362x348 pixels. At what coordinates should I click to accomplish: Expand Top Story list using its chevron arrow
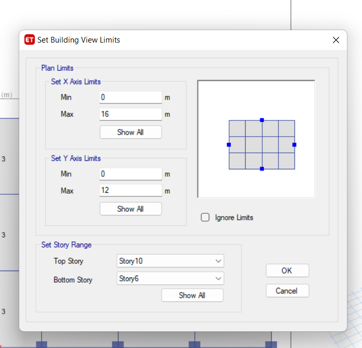pos(218,261)
